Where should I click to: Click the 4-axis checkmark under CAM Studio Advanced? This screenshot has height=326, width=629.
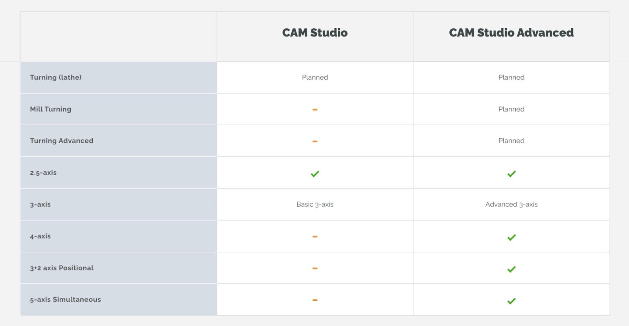pos(511,237)
